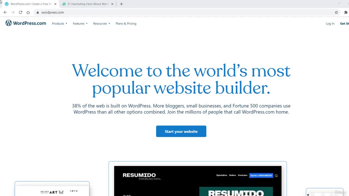View site info via the lock icon
This screenshot has height=196, width=349.
38,12
